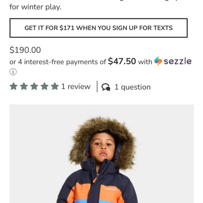Click the Sezzle info circle icon

pos(13,72)
